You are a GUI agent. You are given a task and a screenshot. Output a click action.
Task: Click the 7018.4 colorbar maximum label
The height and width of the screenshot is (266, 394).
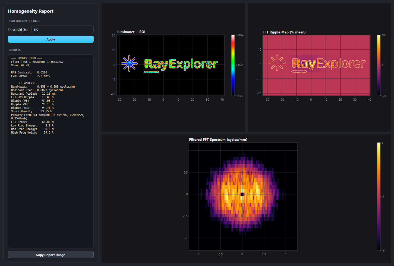click(x=240, y=35)
